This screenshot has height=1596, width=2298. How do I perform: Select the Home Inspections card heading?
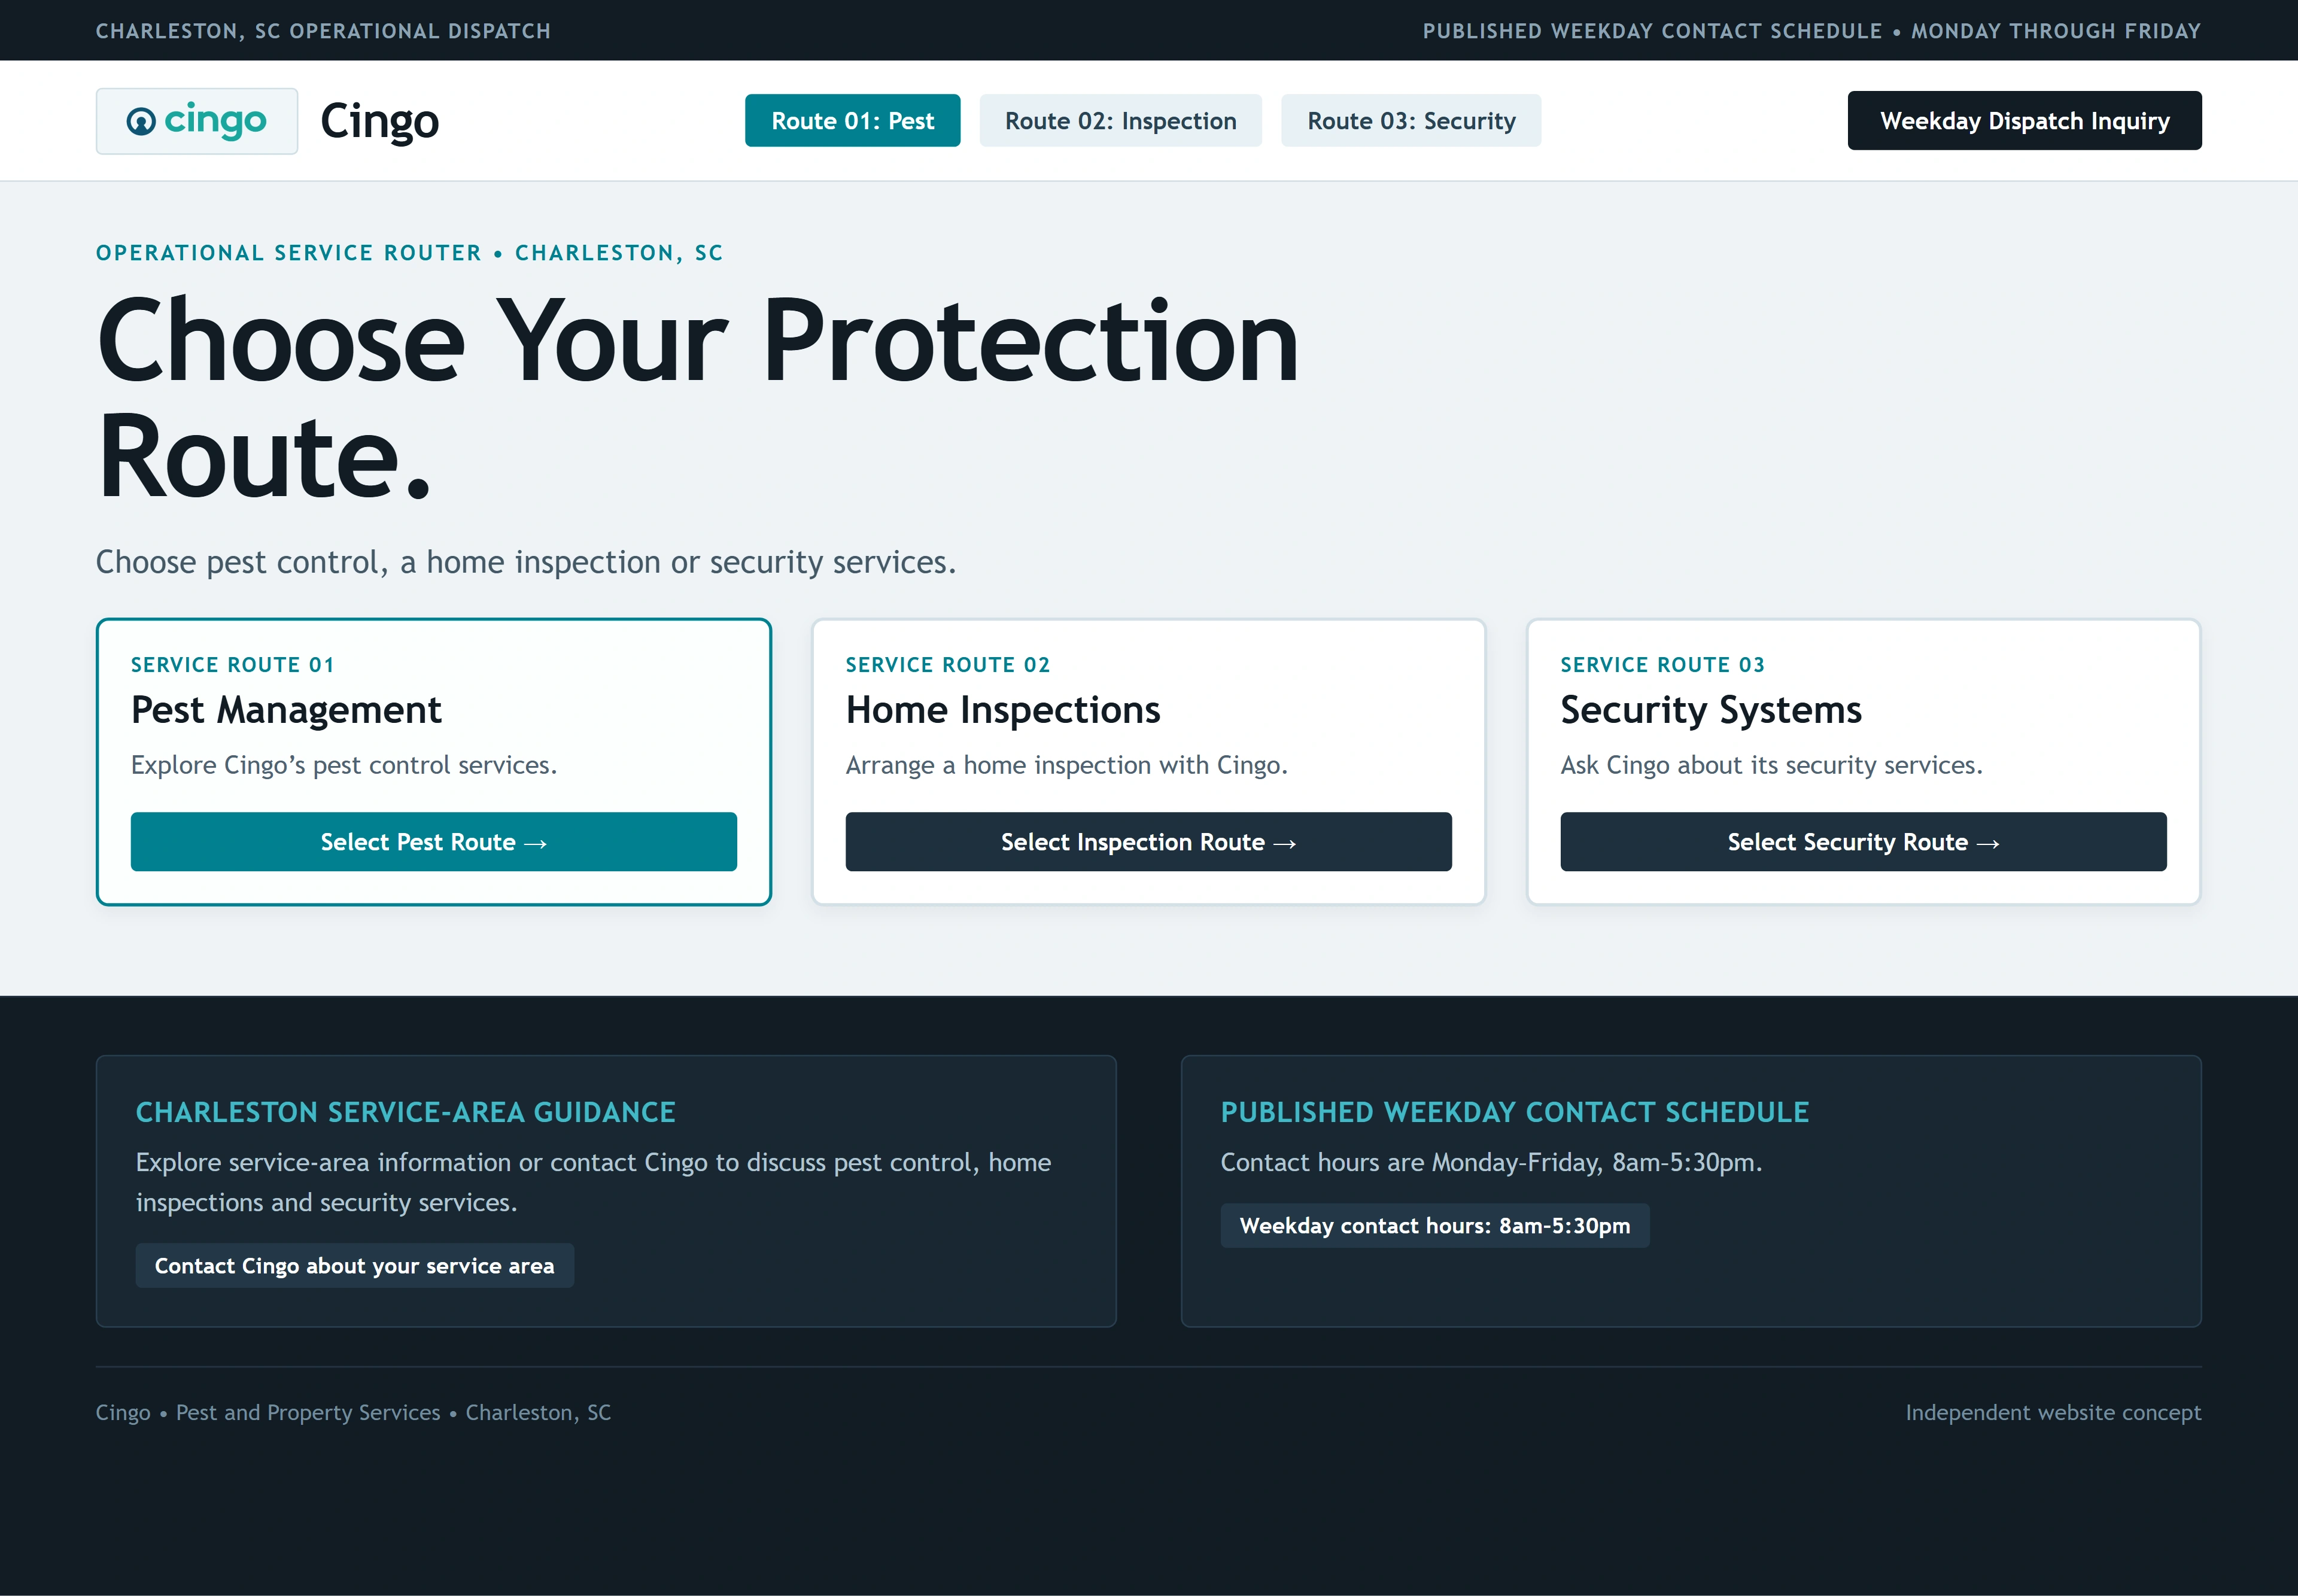click(x=1003, y=710)
